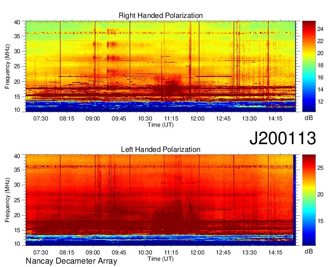Click "18" value on Right Handed color bar
The image size is (329, 267).
point(320,65)
